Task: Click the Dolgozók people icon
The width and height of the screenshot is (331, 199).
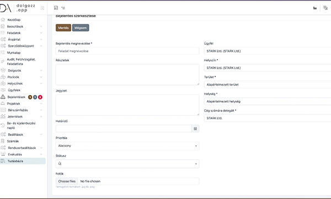Action: coord(3,70)
